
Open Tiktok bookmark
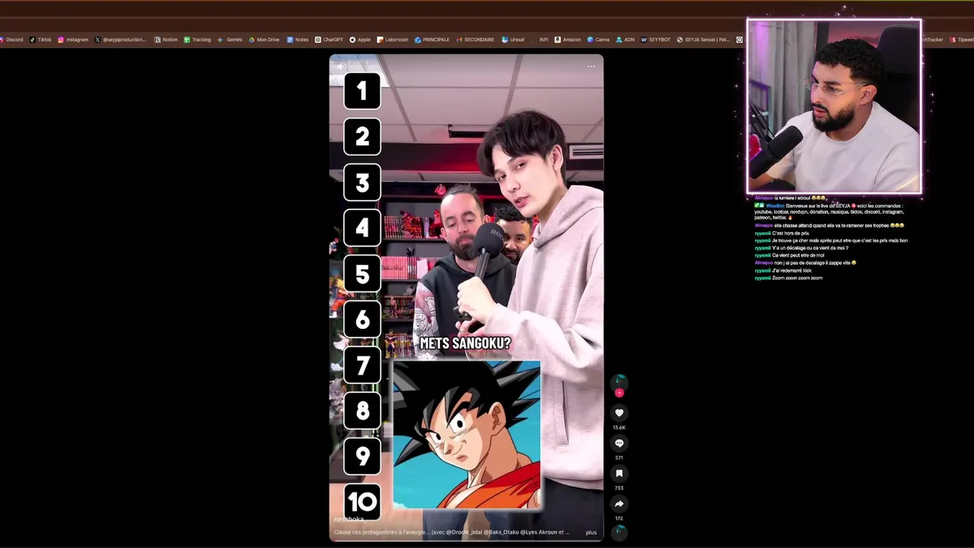(40, 40)
